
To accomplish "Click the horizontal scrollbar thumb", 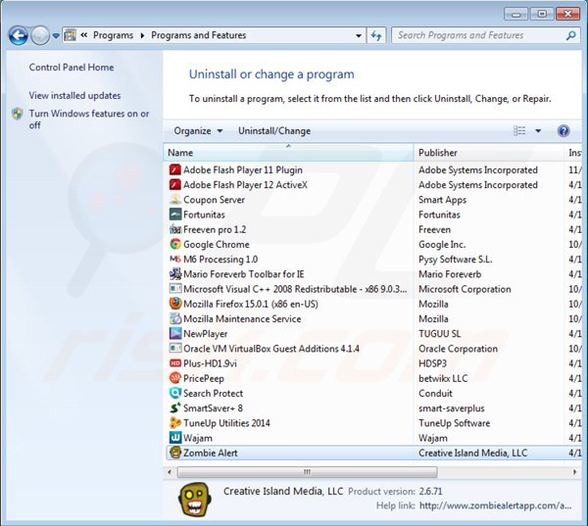I will pos(307,472).
